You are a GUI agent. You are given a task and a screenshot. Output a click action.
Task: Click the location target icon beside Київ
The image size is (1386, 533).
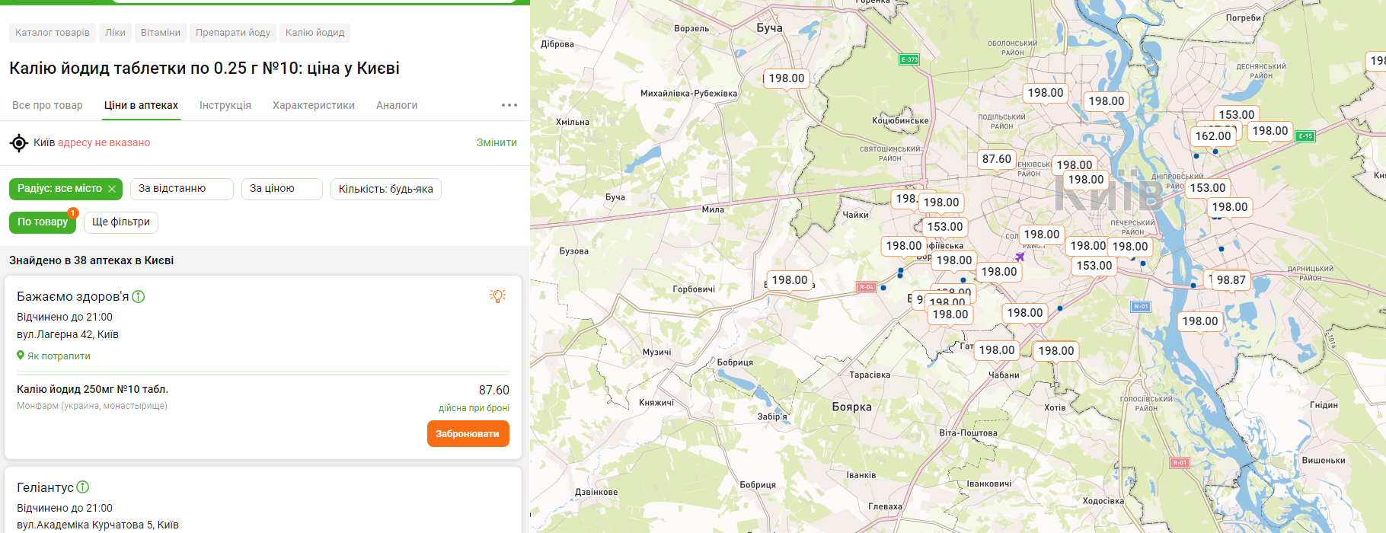19,142
